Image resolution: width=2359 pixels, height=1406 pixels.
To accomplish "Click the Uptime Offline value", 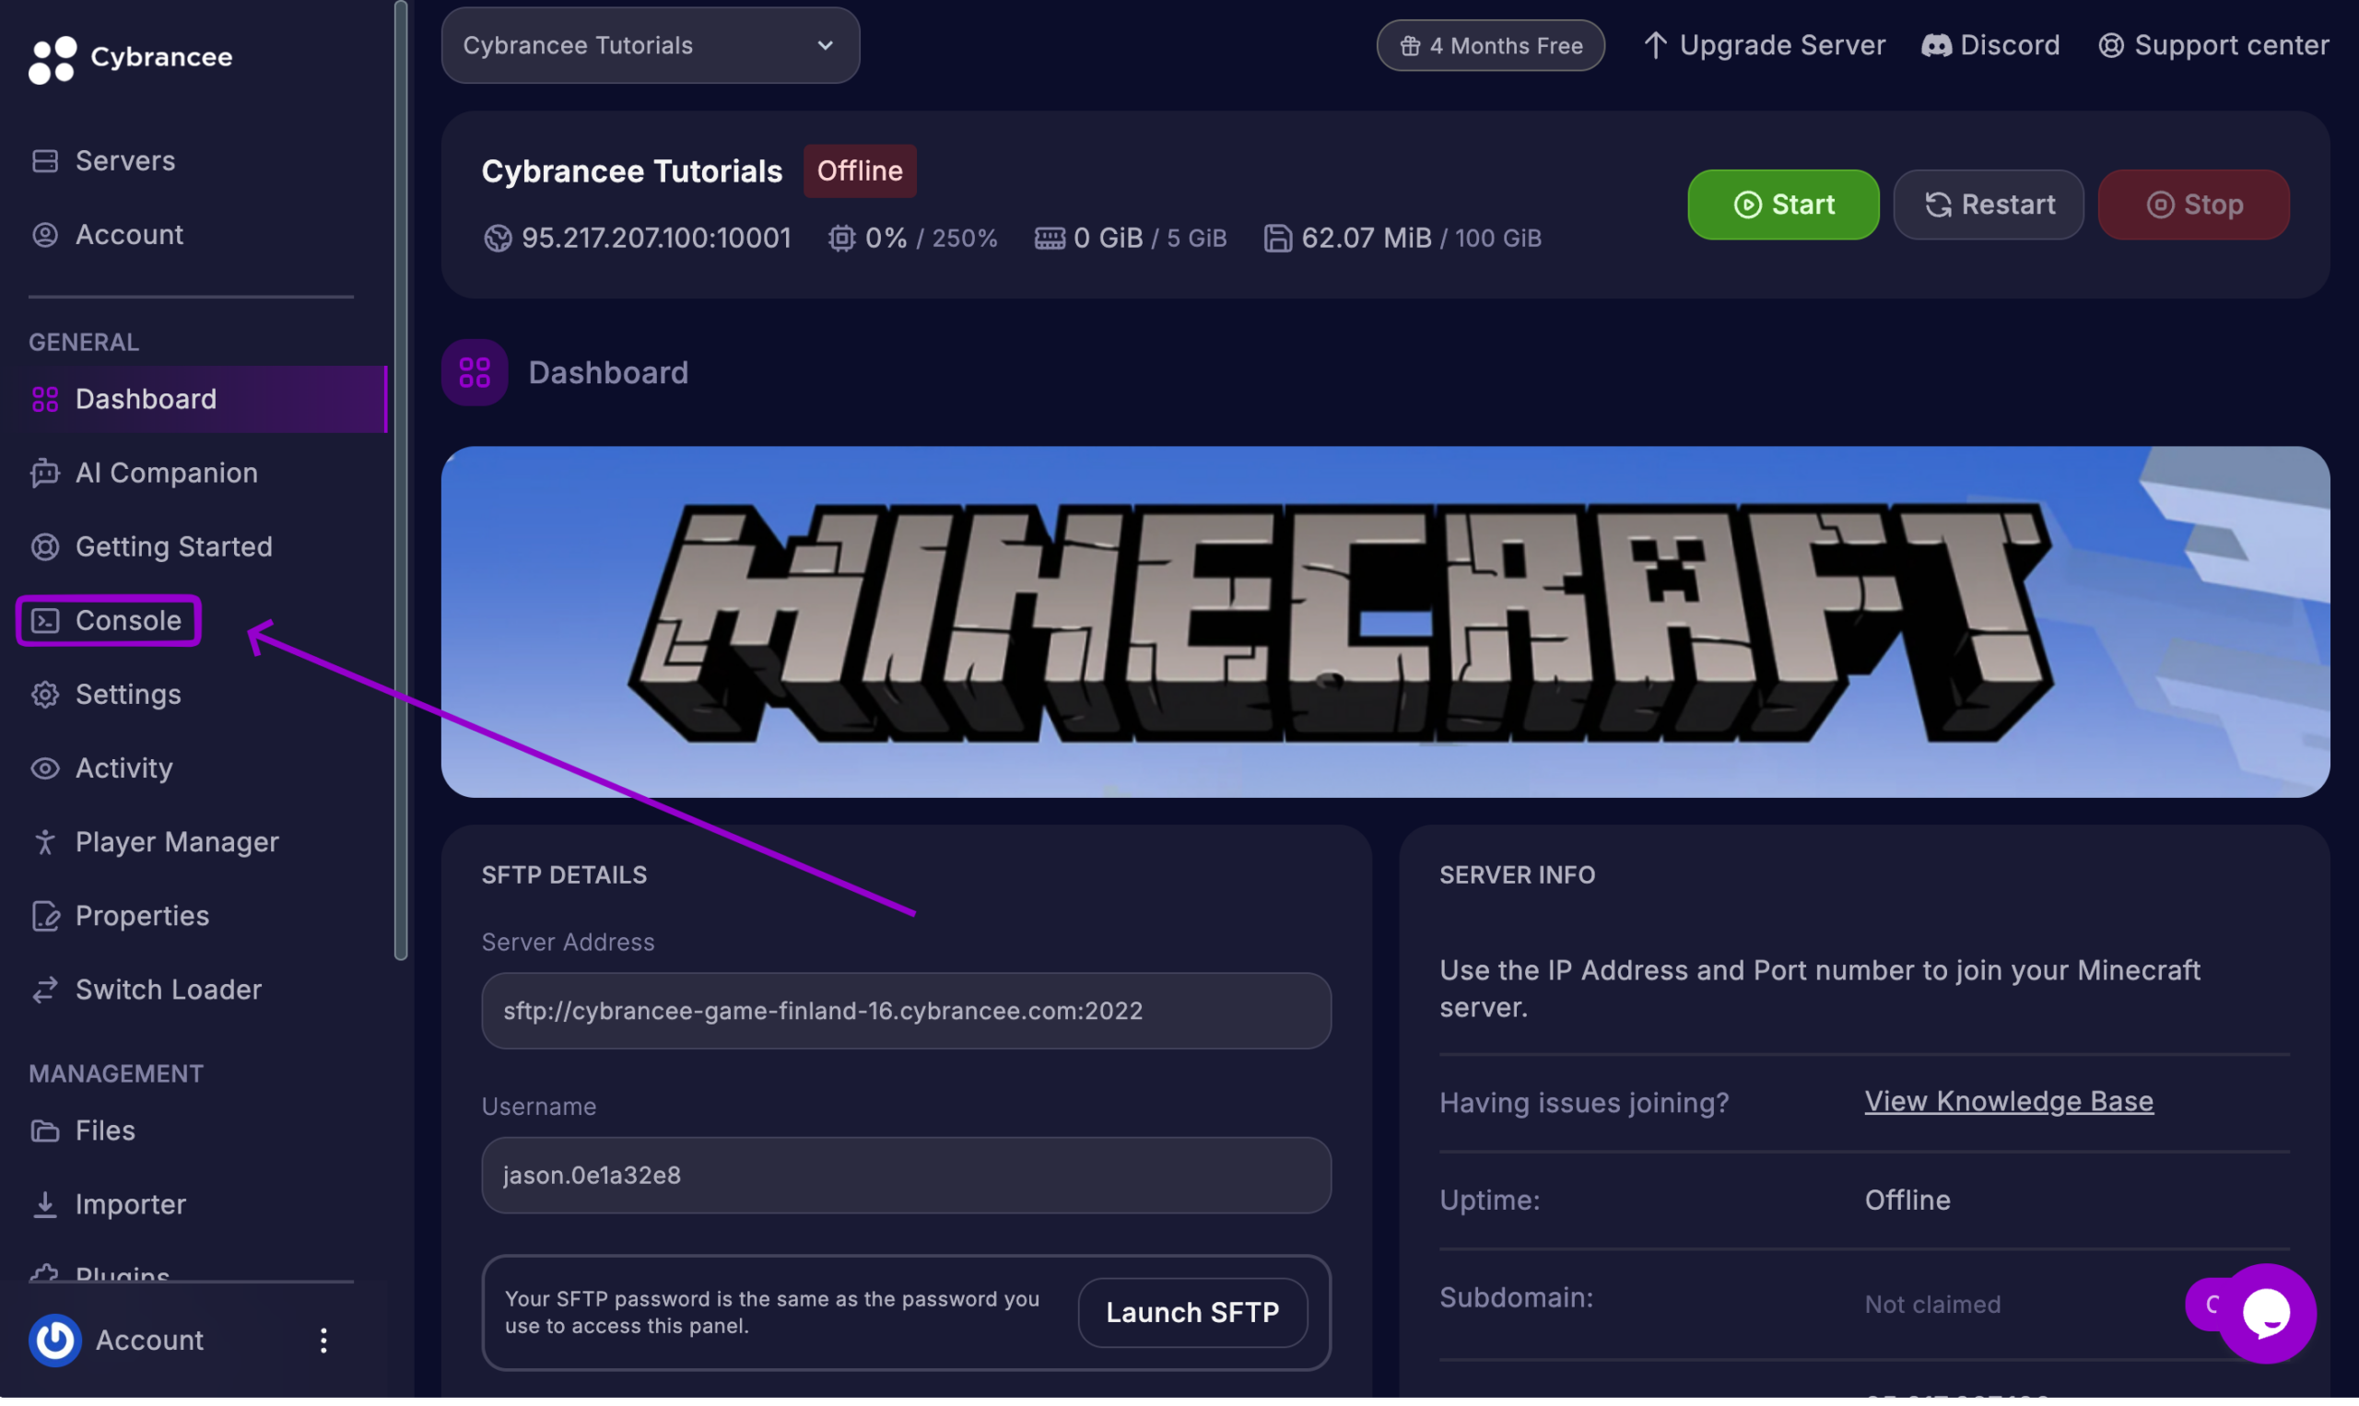I will click(1908, 1201).
